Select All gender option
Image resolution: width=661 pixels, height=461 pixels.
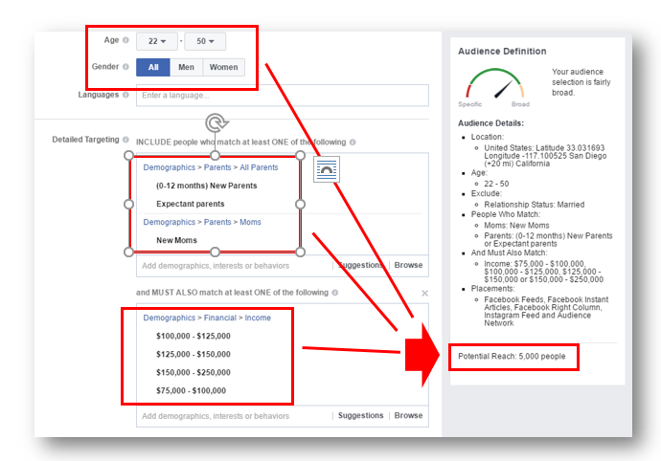point(153,67)
